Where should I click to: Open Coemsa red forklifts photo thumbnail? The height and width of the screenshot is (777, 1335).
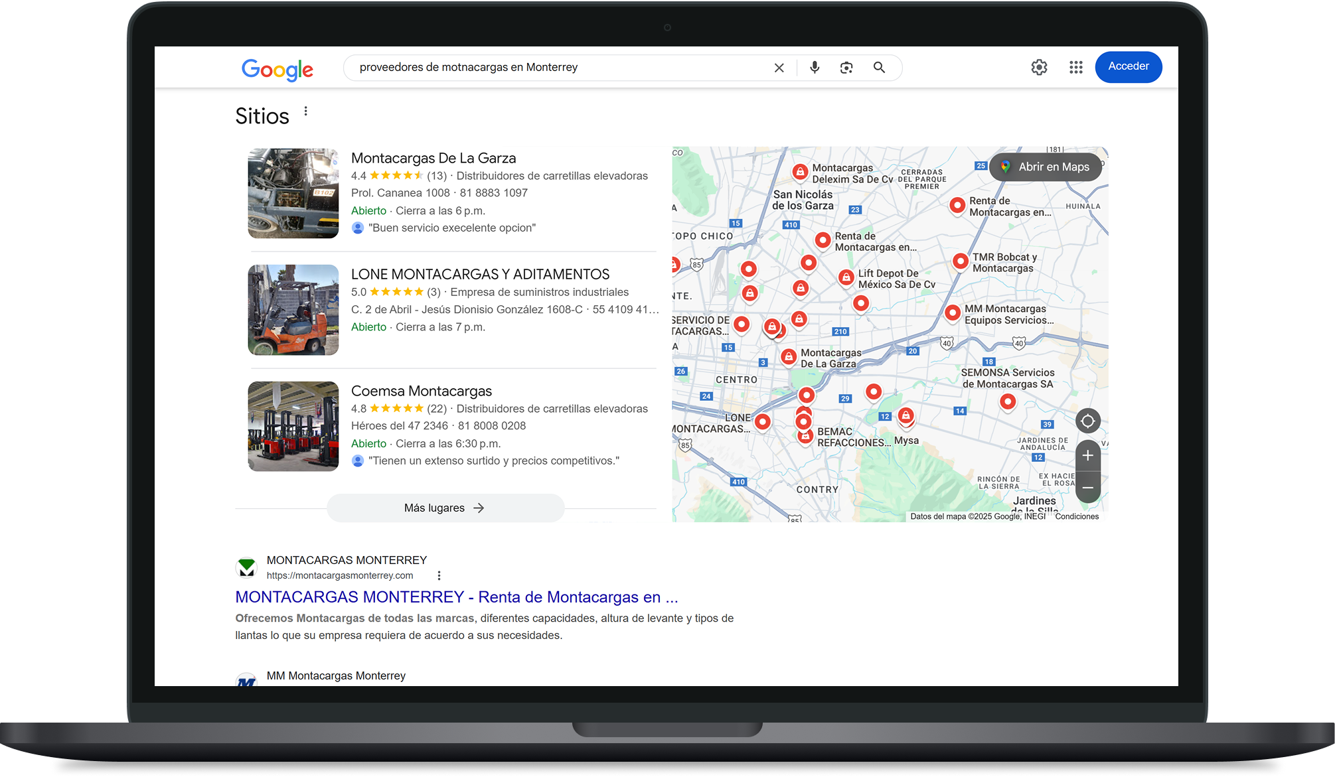(293, 426)
